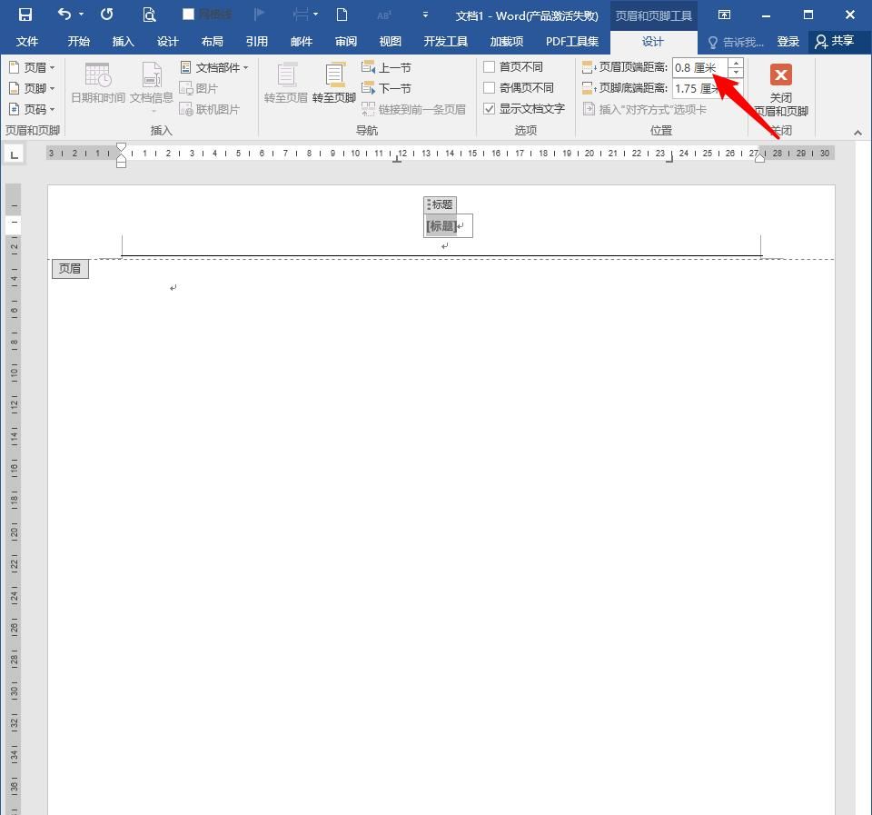Enable the 奇偶页不同 option
Viewport: 872px width, 815px height.
tap(490, 88)
